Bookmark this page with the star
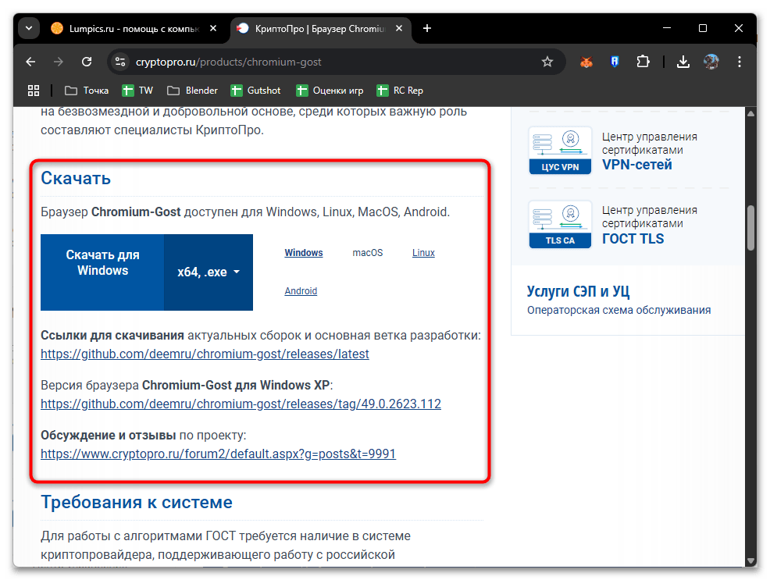770x580 pixels. pos(547,62)
